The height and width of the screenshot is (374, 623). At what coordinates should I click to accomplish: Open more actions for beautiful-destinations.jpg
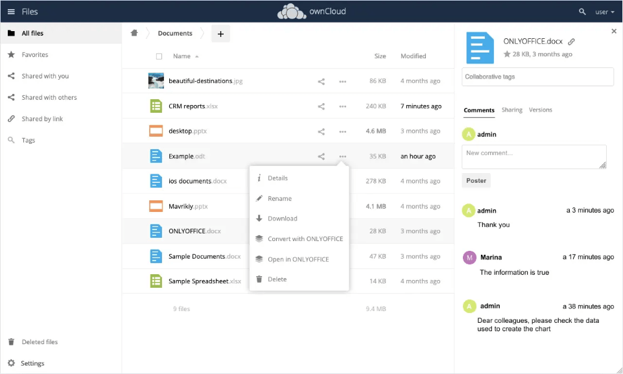point(342,82)
